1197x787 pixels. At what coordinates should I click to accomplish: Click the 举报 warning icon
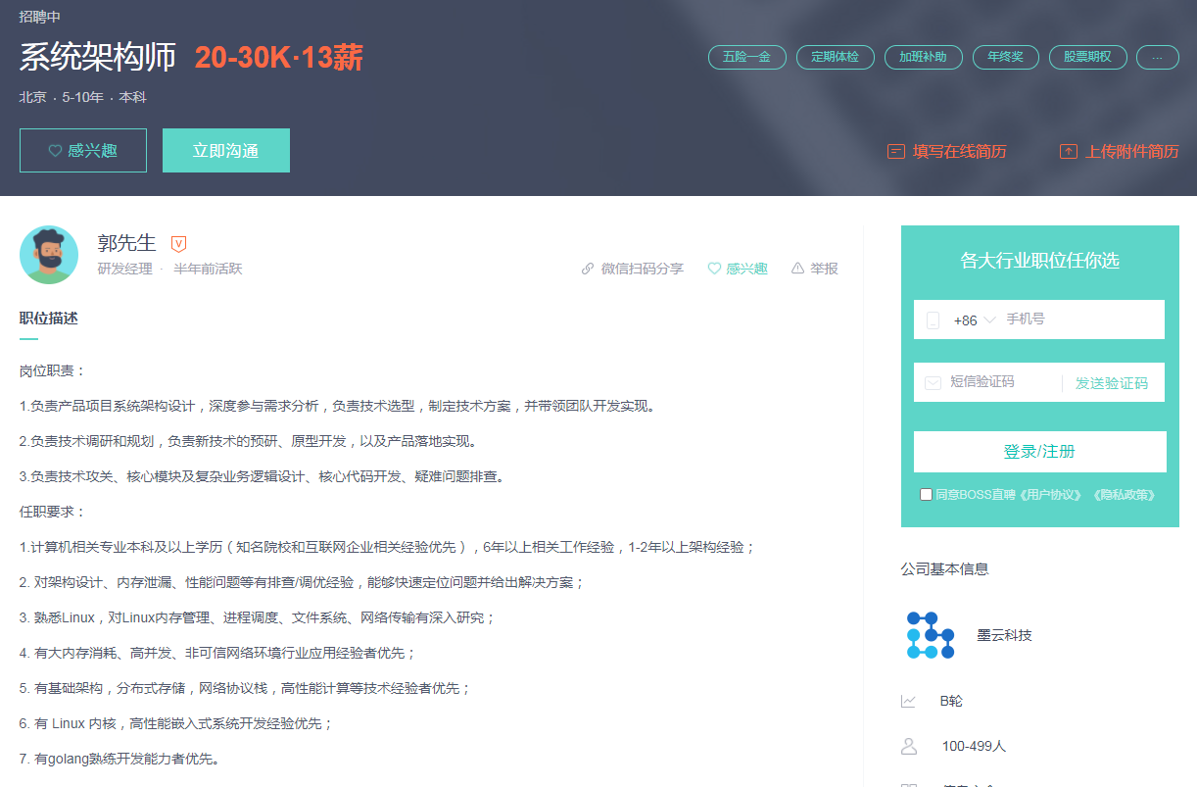[x=797, y=269]
